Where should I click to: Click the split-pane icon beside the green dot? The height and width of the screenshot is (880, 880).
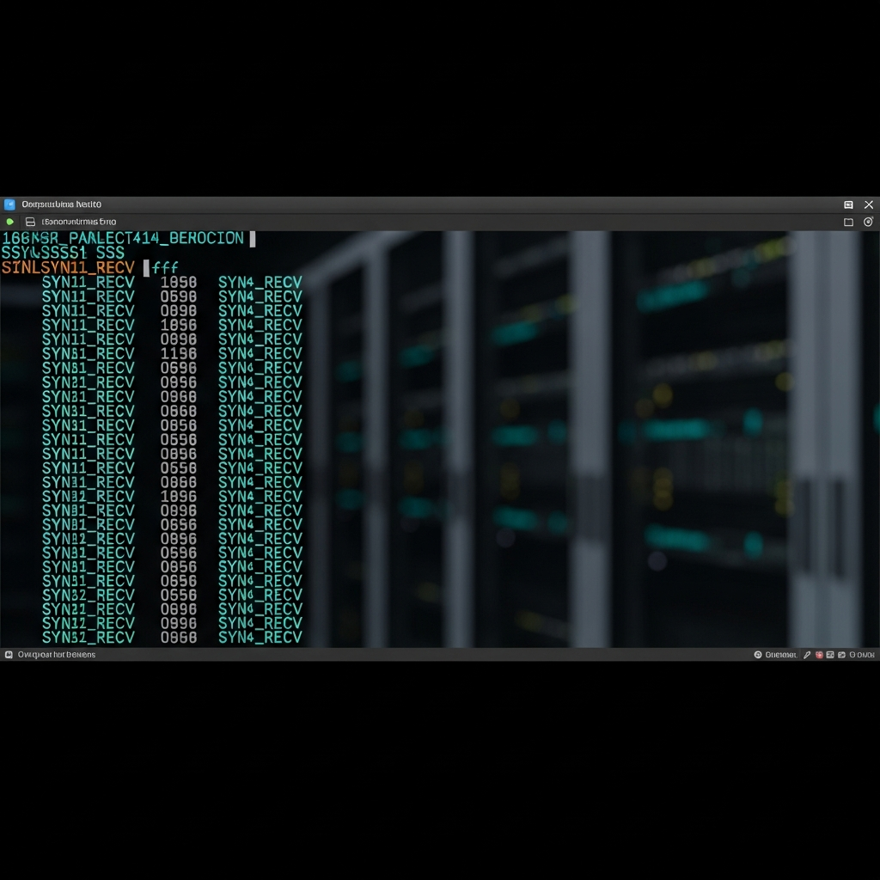(30, 222)
